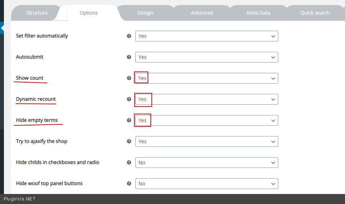
Task: Open the Set filter automatically dropdown
Action: tap(206, 36)
